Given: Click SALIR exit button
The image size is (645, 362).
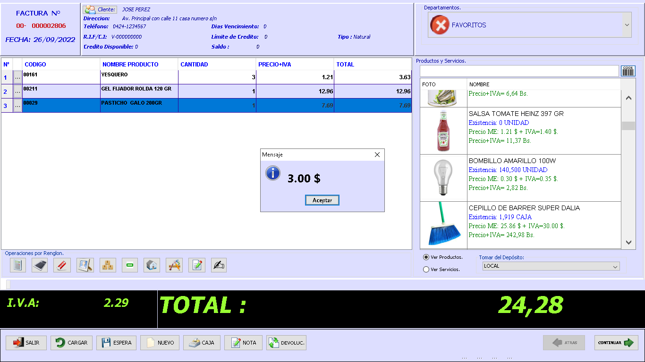Looking at the screenshot, I should pyautogui.click(x=26, y=343).
